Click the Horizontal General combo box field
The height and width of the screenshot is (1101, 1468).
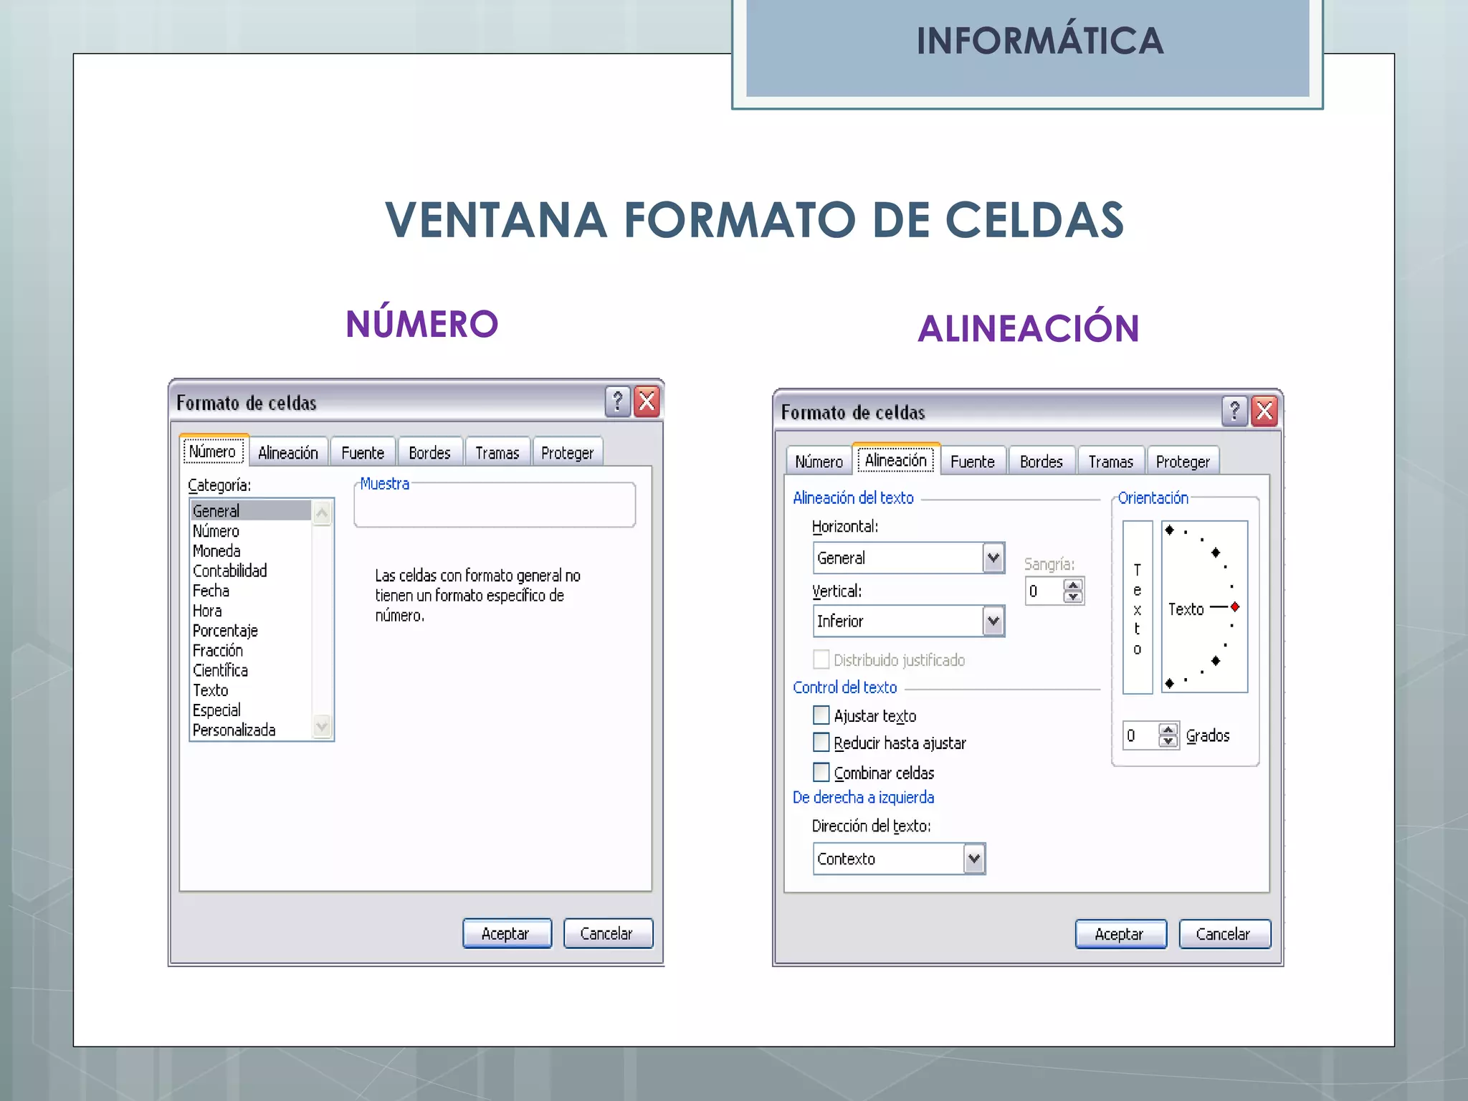[x=908, y=558]
